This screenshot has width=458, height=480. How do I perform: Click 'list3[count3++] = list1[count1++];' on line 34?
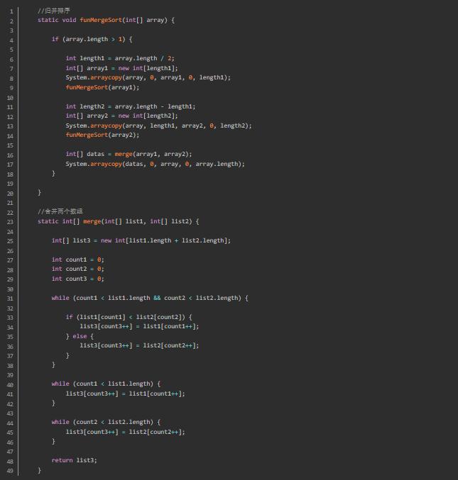[x=139, y=327]
